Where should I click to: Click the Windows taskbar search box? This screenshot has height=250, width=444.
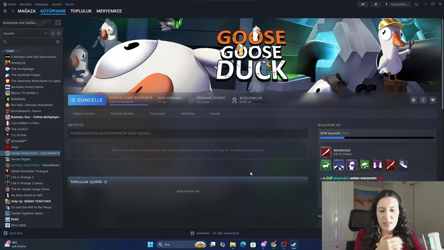(181, 244)
